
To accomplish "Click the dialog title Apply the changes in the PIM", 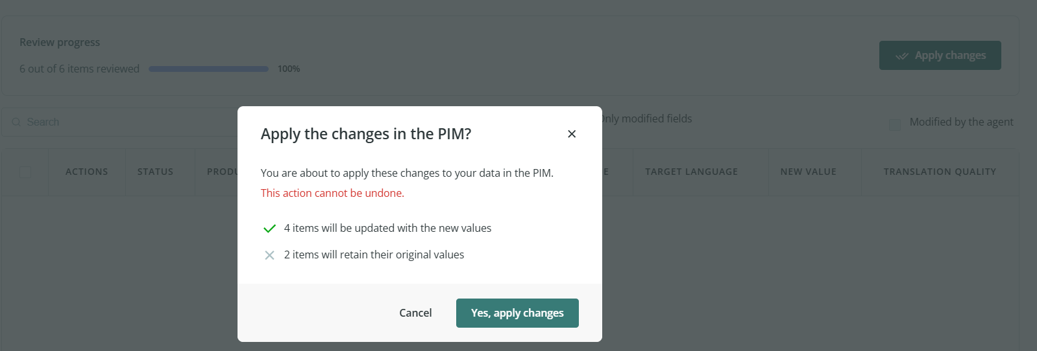I will point(366,134).
